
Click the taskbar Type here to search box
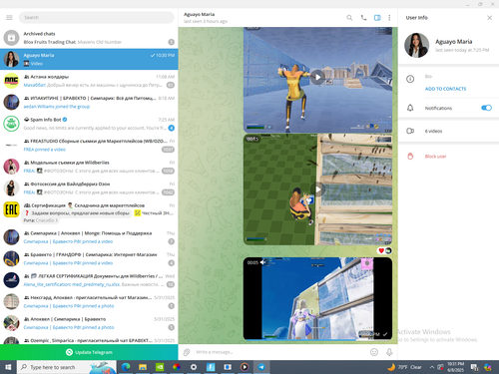pyautogui.click(x=67, y=367)
